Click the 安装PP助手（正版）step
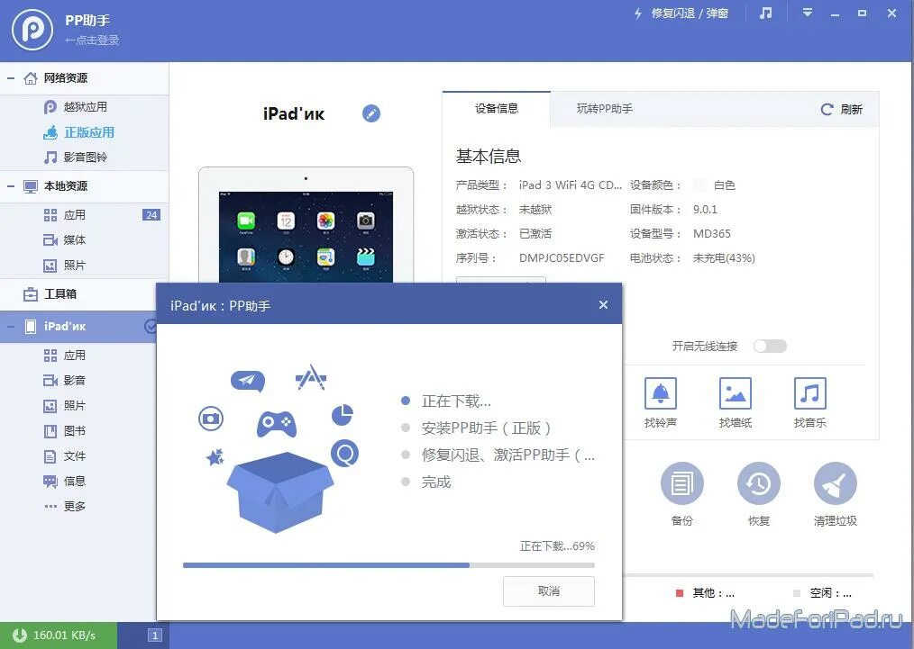 click(487, 428)
